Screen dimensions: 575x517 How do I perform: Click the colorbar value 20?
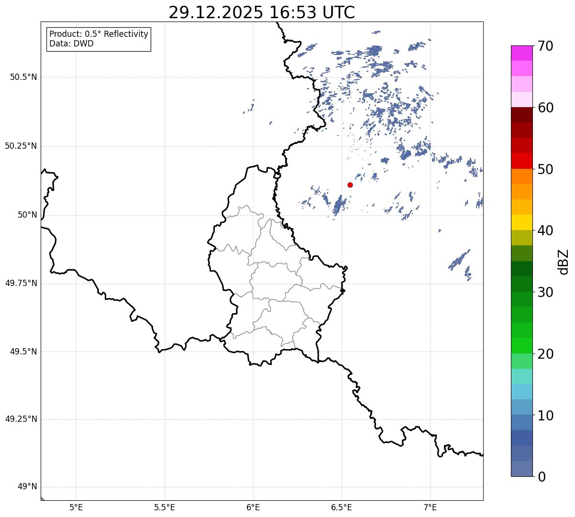(x=545, y=354)
